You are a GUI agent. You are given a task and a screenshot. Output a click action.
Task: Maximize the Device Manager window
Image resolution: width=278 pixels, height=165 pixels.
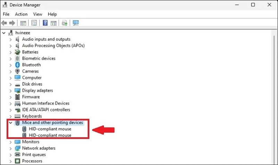tap(253, 5)
